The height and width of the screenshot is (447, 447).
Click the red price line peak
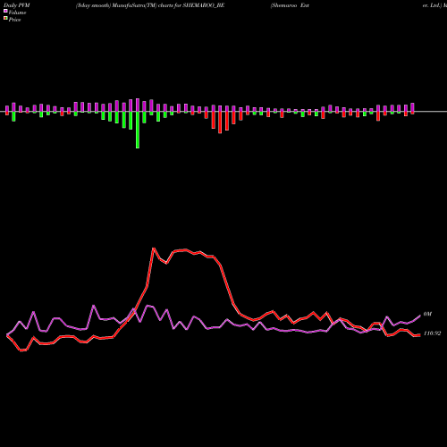(x=153, y=249)
